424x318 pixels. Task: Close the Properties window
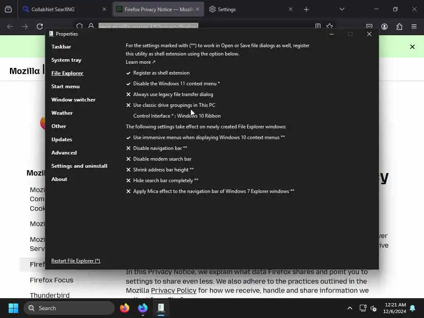[x=369, y=34]
